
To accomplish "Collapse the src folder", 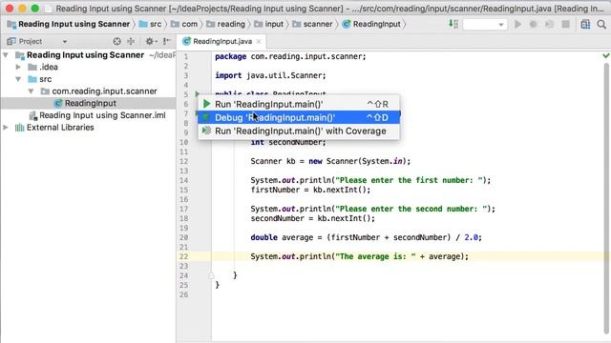I will click(18, 79).
